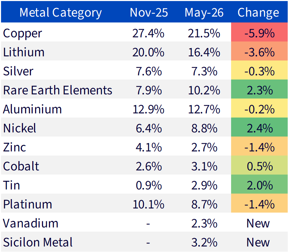This screenshot has width=288, height=252.
Task: Click the May-26 column header
Action: click(x=204, y=13)
